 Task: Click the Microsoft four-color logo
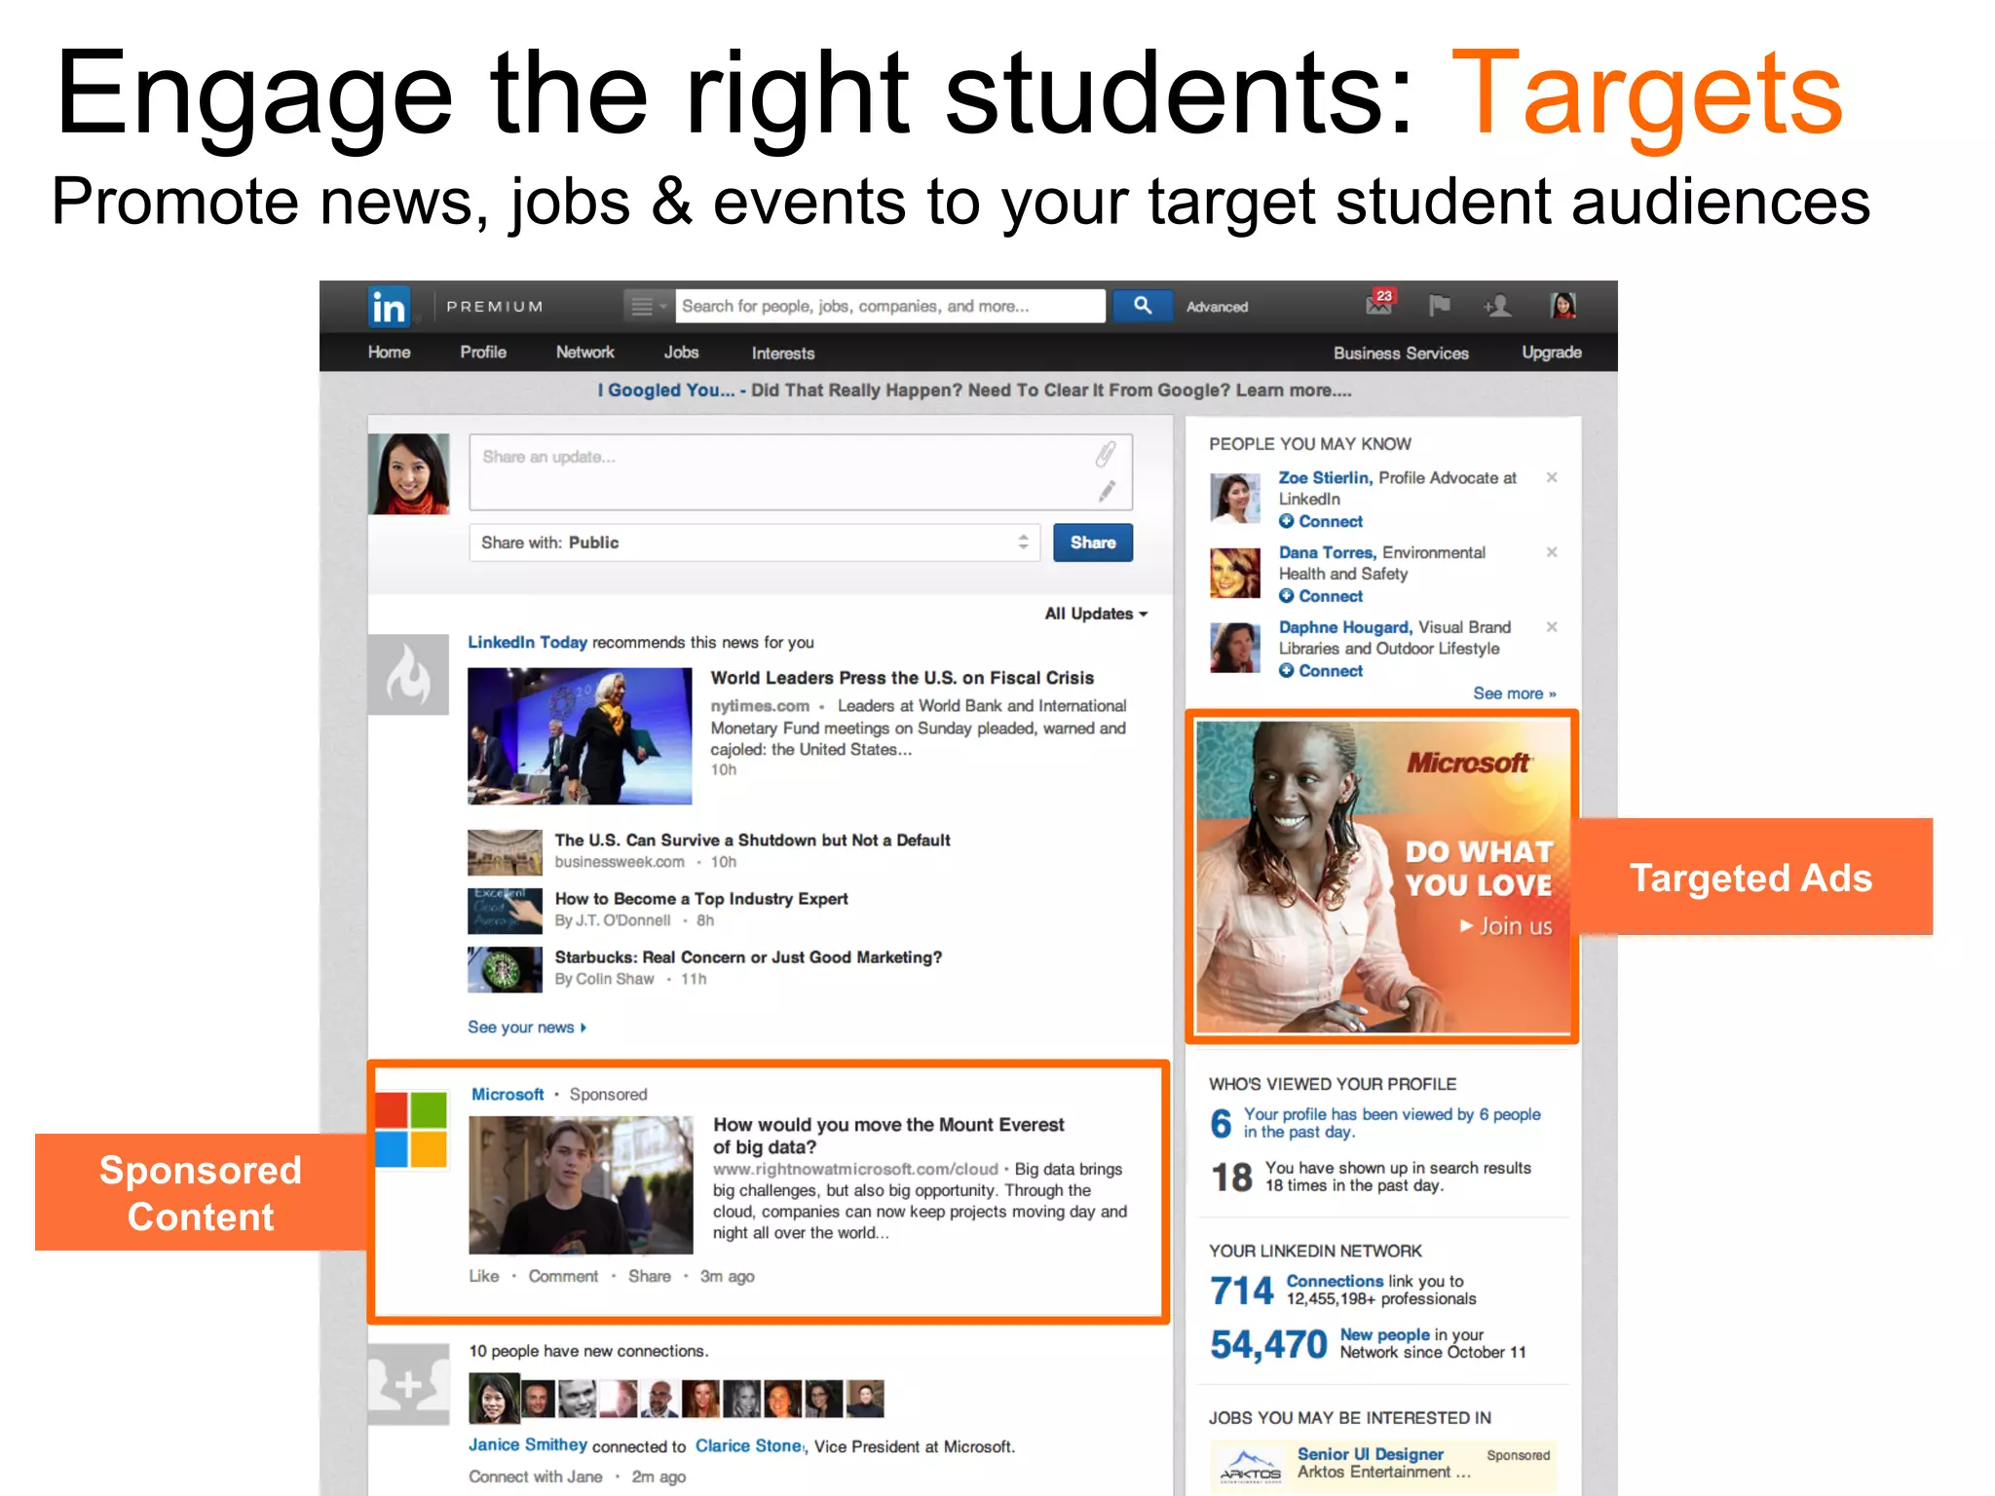coord(411,1130)
